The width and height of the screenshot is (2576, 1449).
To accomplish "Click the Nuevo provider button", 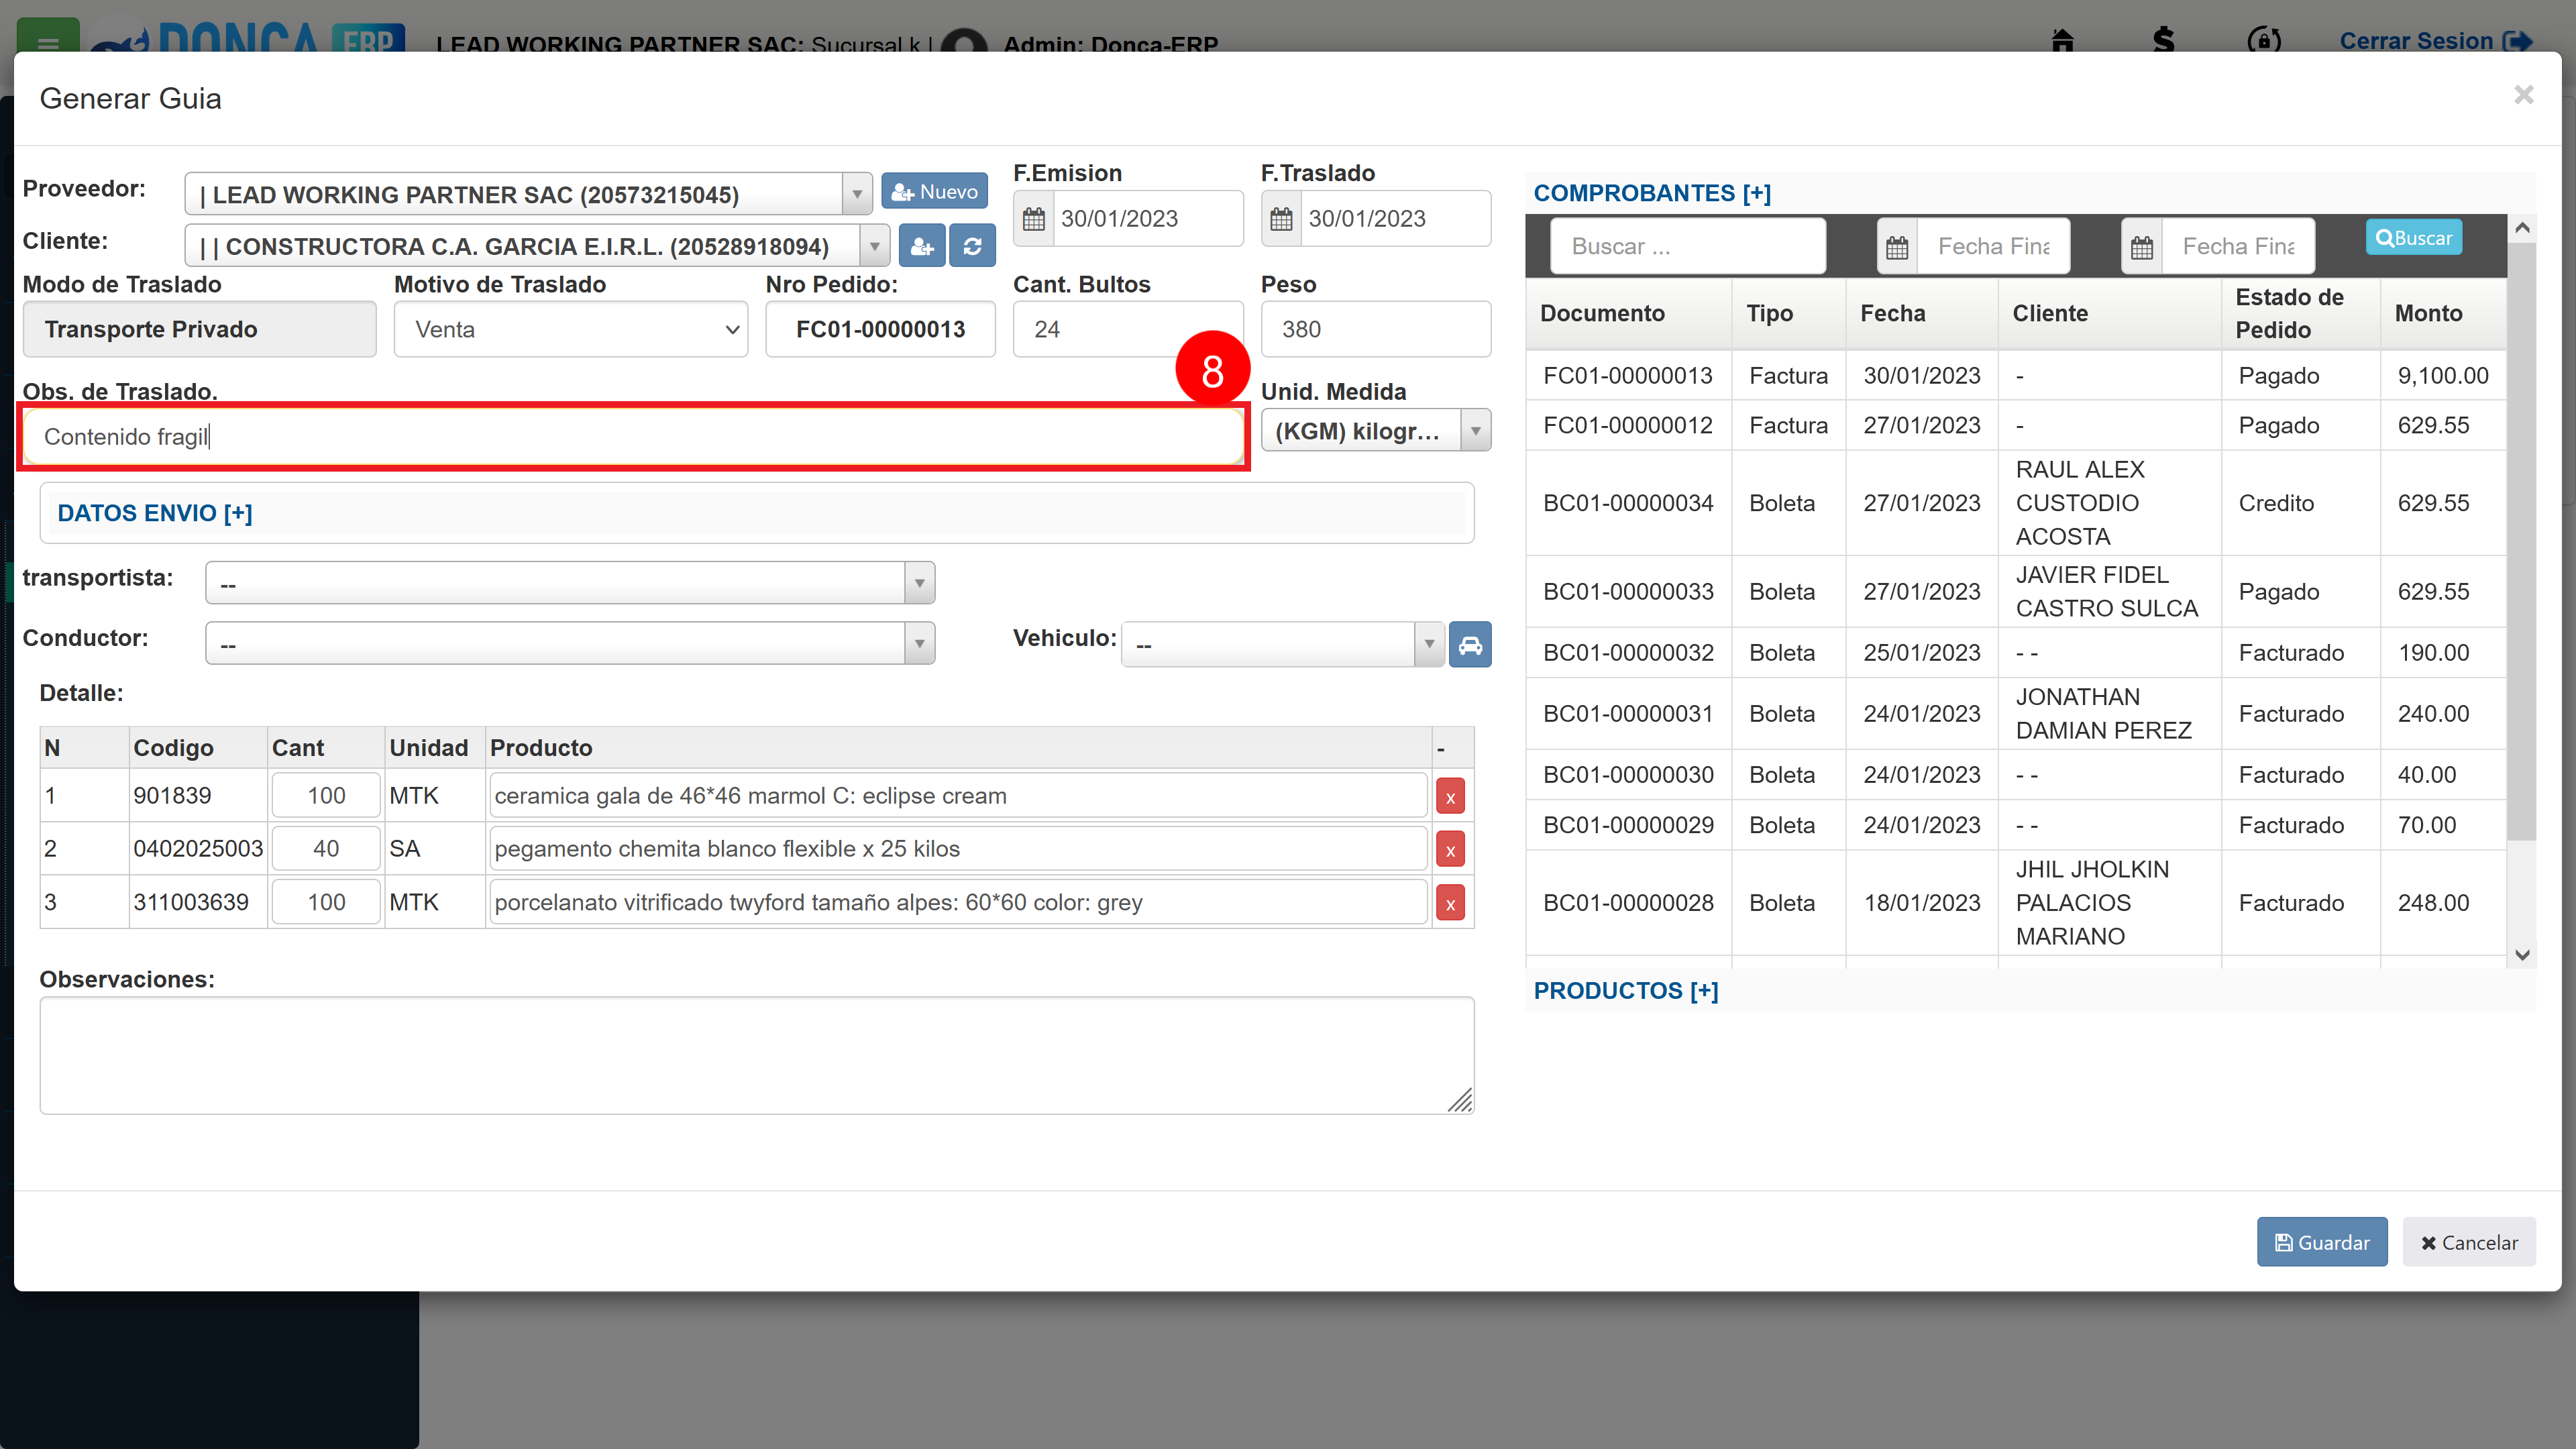I will [934, 191].
